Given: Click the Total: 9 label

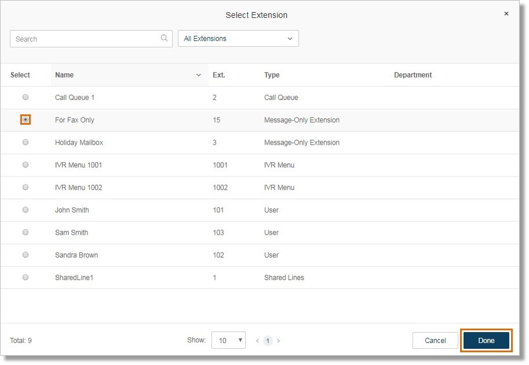Looking at the screenshot, I should pyautogui.click(x=21, y=341).
